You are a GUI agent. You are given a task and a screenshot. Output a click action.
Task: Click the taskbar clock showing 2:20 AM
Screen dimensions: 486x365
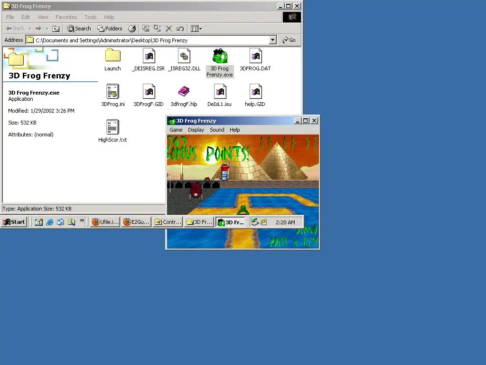click(x=285, y=222)
